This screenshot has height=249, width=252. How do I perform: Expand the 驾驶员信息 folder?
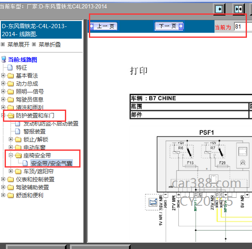point(3,100)
